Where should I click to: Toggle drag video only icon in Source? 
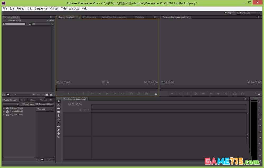click(103, 82)
